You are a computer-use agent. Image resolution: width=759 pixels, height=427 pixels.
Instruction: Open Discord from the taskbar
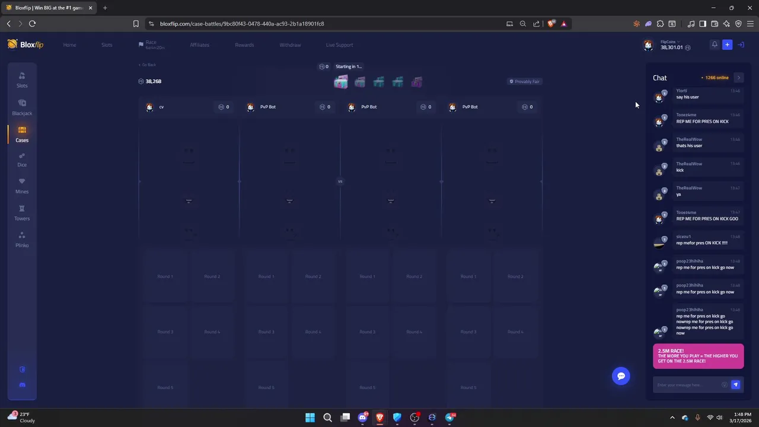click(x=362, y=418)
